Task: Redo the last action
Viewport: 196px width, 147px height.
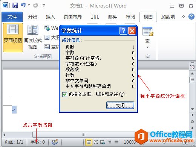Action: (x=35, y=5)
